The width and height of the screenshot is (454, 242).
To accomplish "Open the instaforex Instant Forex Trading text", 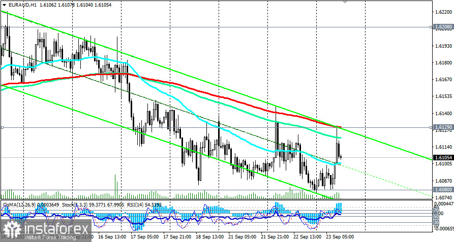I will 50,237.
